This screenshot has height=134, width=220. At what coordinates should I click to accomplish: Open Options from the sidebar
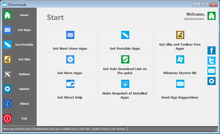(x=19, y=74)
